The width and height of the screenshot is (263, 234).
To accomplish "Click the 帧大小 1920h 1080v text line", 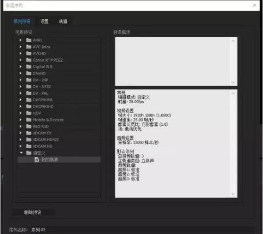I will tap(144, 115).
